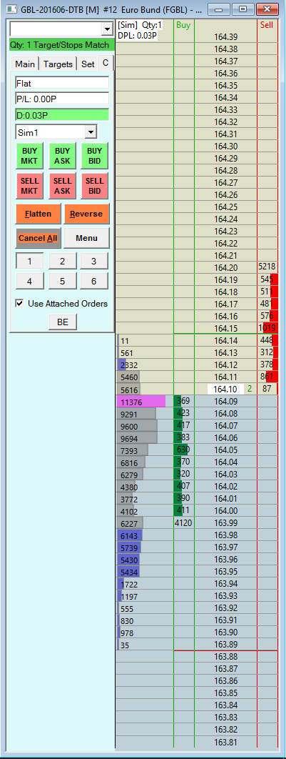Switch to the Targets tab
This screenshot has height=759, width=286.
tap(58, 64)
